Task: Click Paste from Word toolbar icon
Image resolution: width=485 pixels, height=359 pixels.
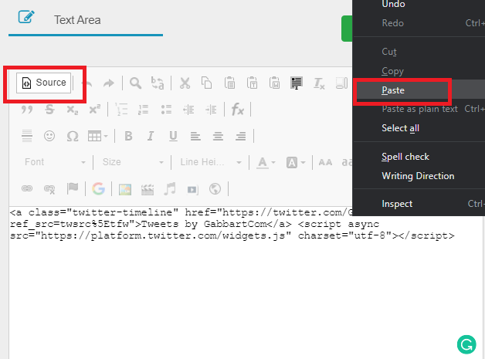Action: tap(274, 83)
